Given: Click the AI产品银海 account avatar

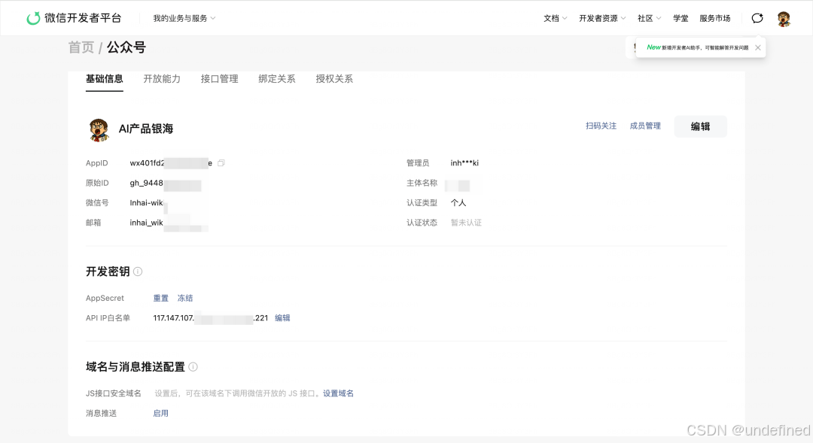Looking at the screenshot, I should pyautogui.click(x=99, y=129).
